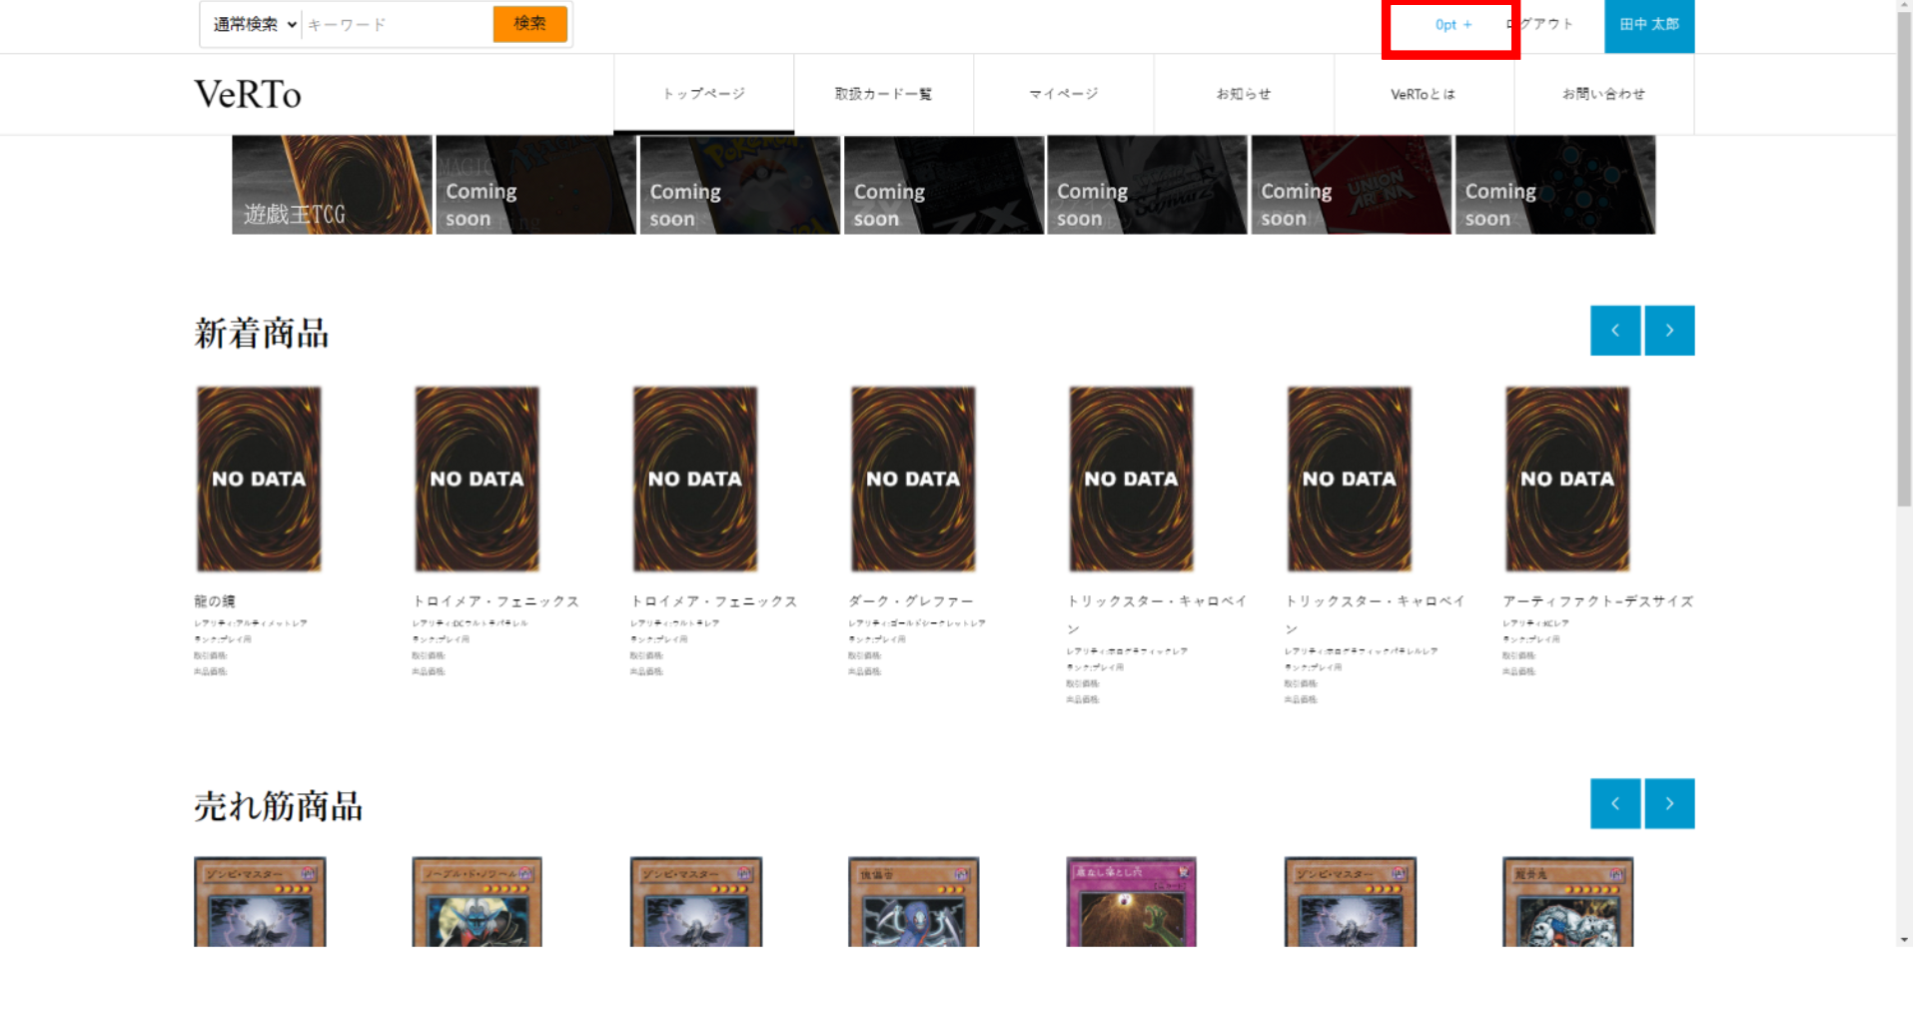Click the product name アーティファクト-デスサイズ

click(1597, 601)
